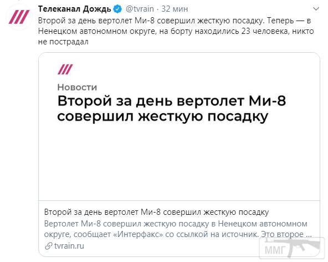Open the card title below the image
Image resolution: width=328 pixels, height=262 pixels.
(x=156, y=212)
